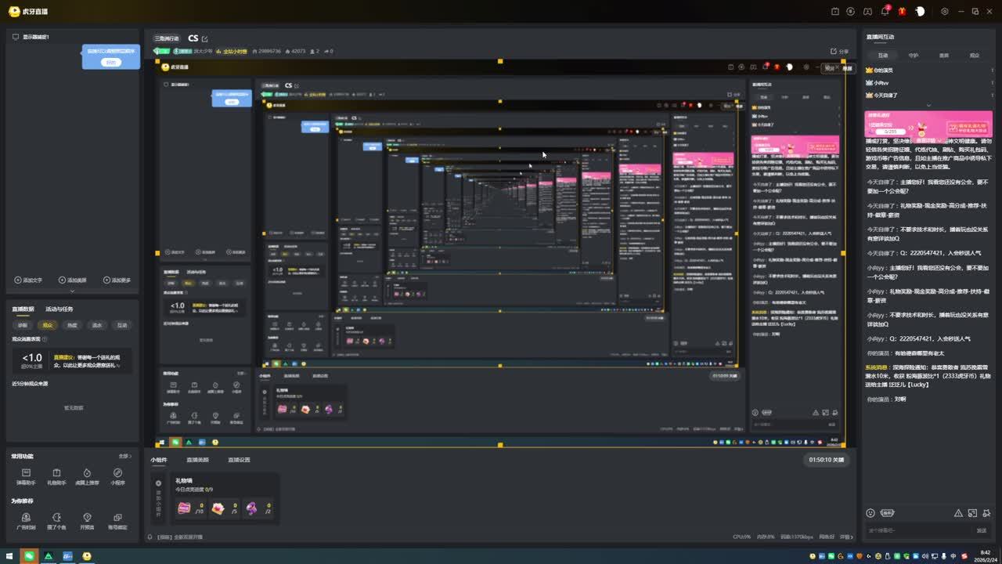Open 弹幕助手 danmaku assistant tool
Screen dimensions: 1002x564
click(26, 476)
